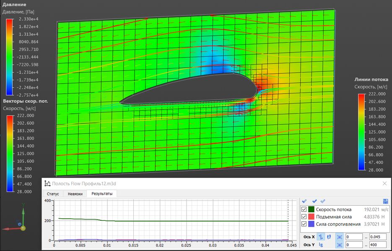Screen dimensions: 392x251
Task: Switch to the Статус tab
Action: click(52, 194)
